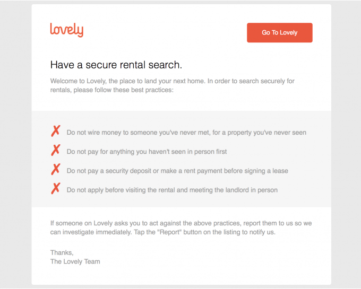Click the Go To Lovely button
Image resolution: width=361 pixels, height=289 pixels.
coord(279,32)
